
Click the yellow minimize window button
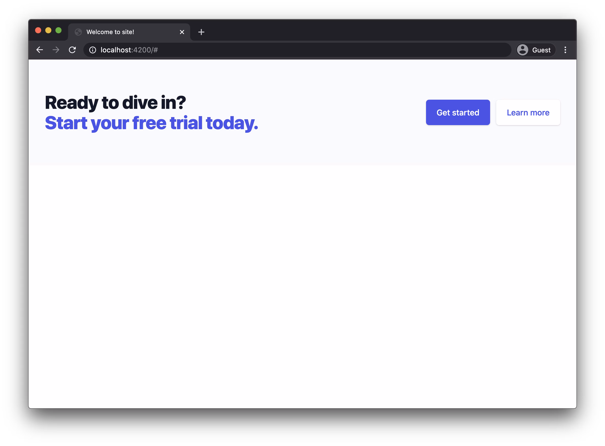click(48, 30)
